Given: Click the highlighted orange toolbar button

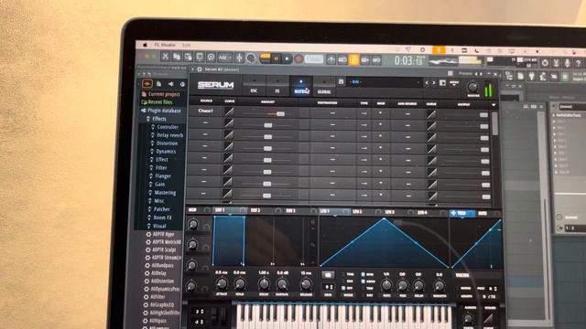Looking at the screenshot, I should [353, 59].
